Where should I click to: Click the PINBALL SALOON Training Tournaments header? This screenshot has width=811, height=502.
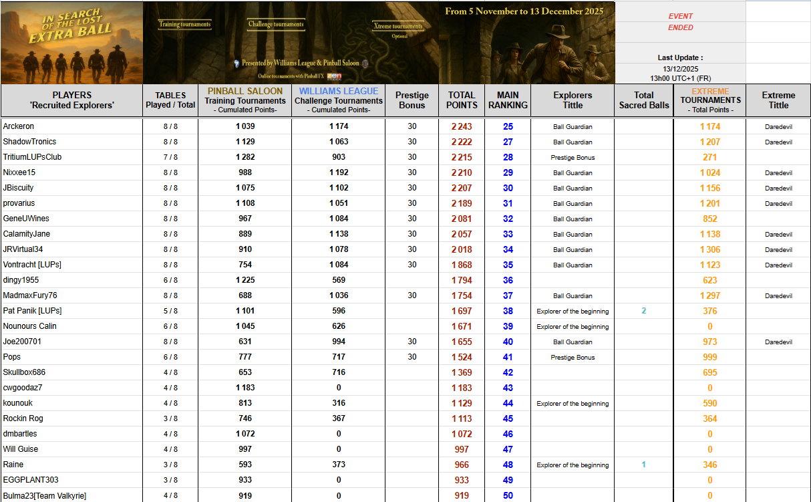[x=245, y=100]
